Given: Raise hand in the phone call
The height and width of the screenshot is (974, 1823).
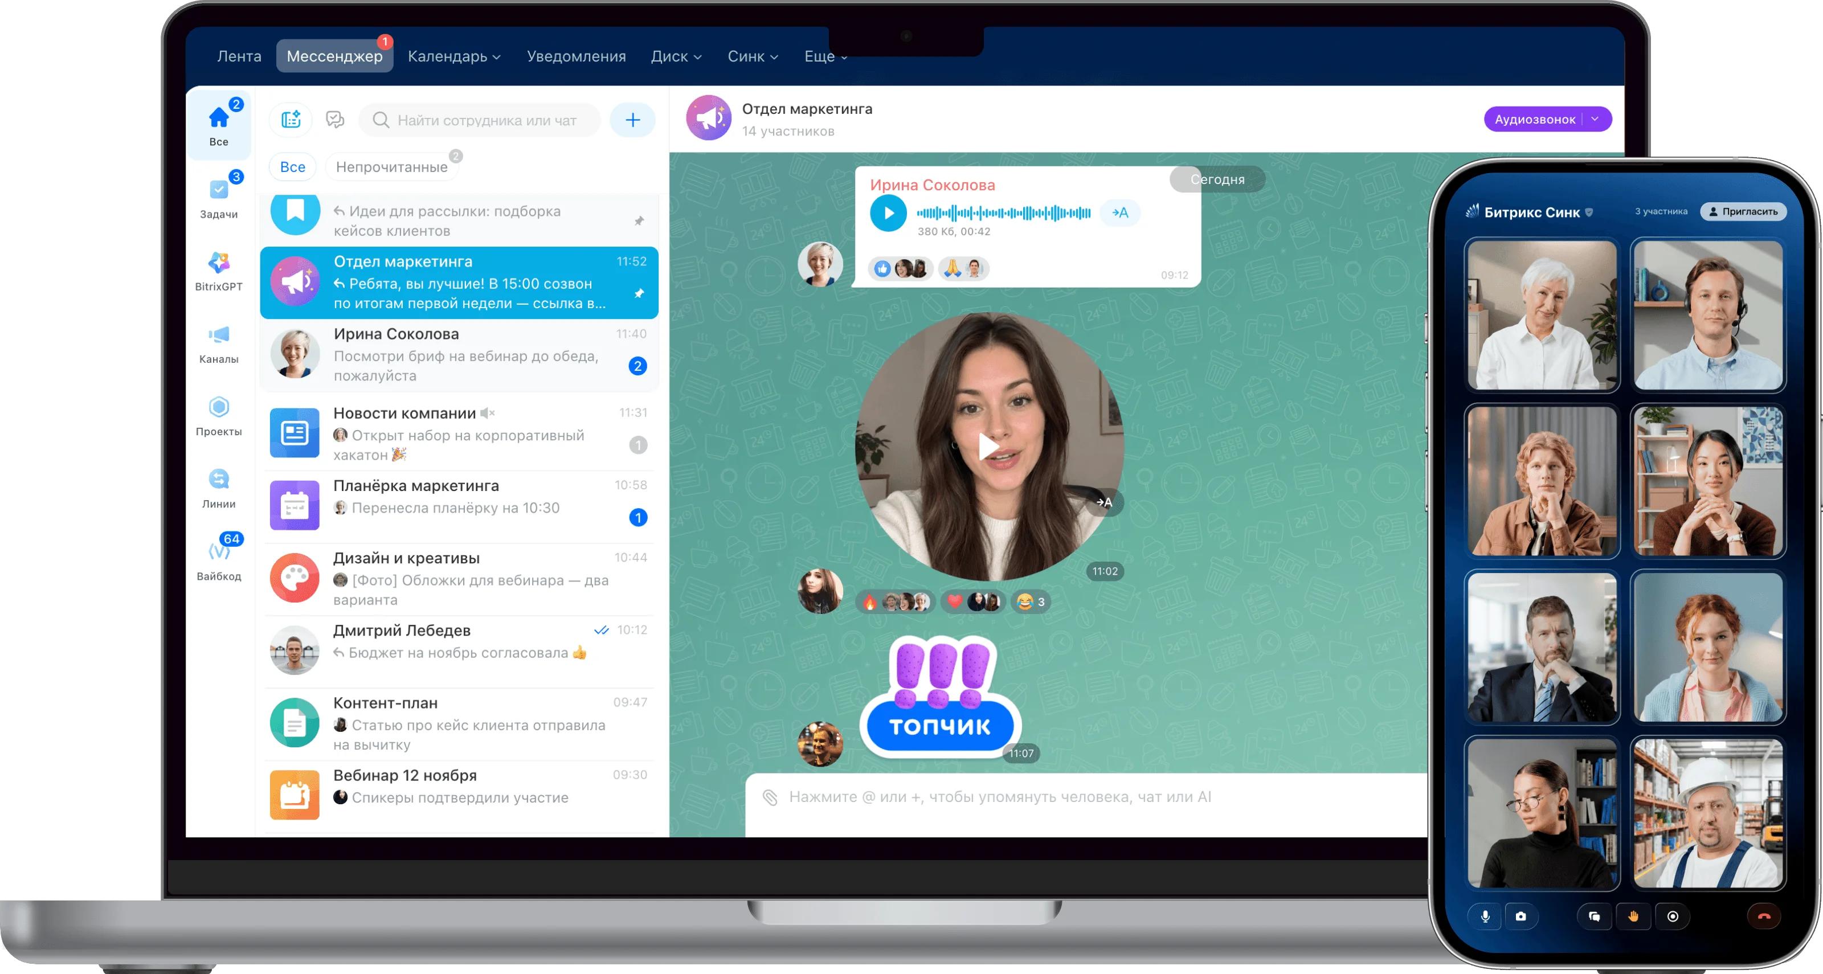Looking at the screenshot, I should point(1633,916).
